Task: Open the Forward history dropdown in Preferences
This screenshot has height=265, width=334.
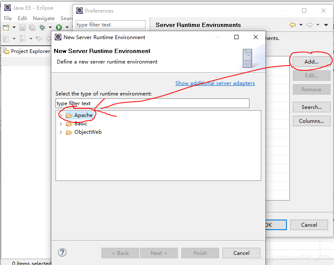Action: coord(318,25)
